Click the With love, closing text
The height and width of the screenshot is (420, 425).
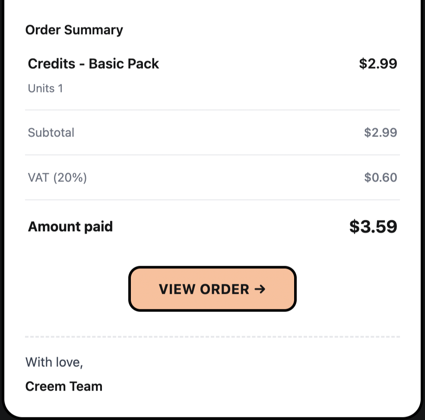pyautogui.click(x=54, y=362)
